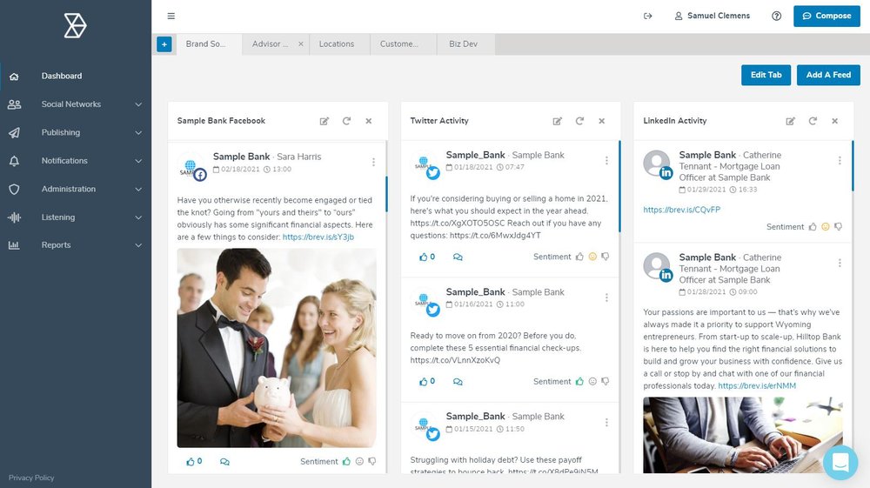Open options for 01/16/2021 tweet
The image size is (870, 488).
click(x=606, y=297)
